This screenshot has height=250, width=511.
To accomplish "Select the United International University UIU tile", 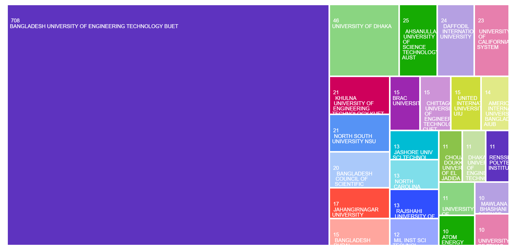I will 466,103.
